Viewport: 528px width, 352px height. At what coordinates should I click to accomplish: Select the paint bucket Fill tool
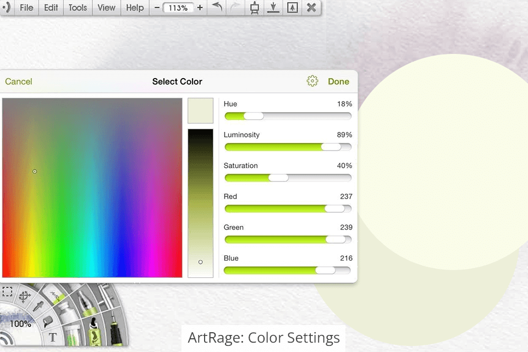(48, 322)
